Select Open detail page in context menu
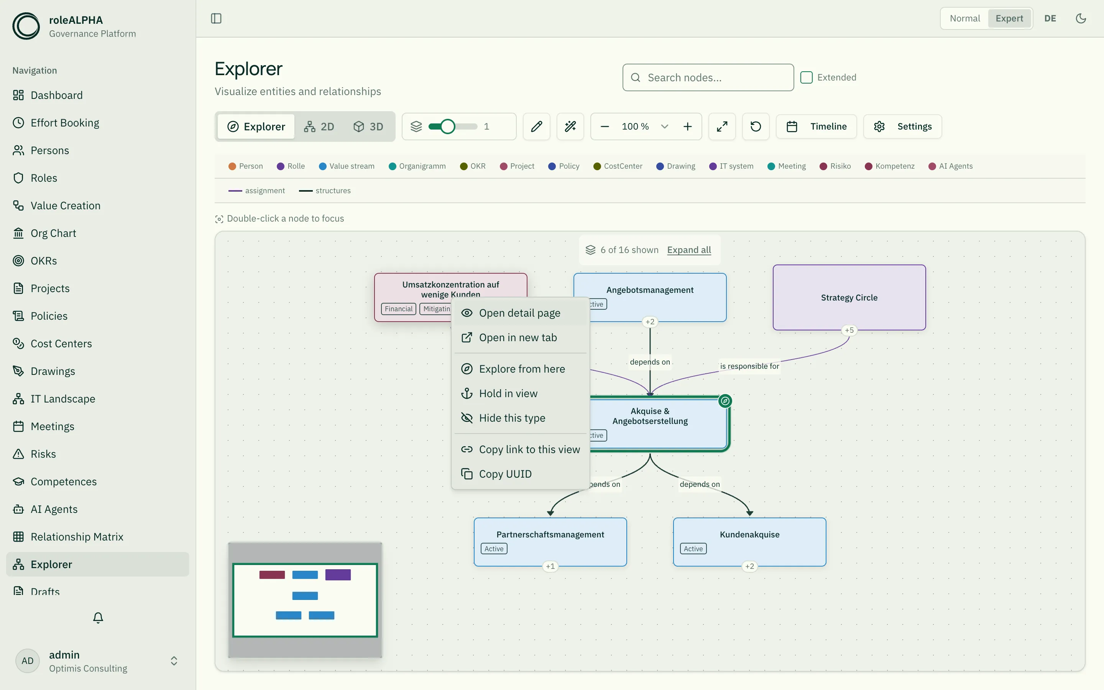This screenshot has height=690, width=1104. 520,313
